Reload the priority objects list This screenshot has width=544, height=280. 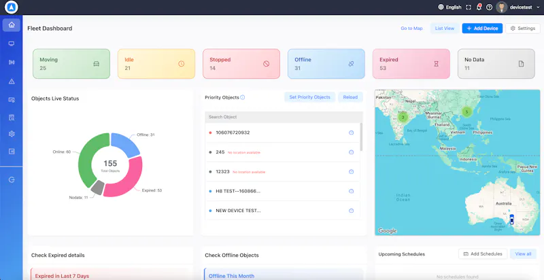click(350, 97)
